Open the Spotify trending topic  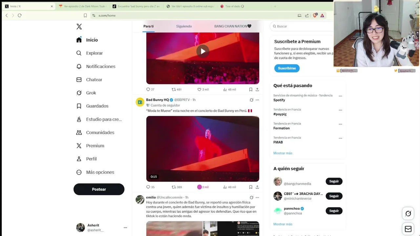(279, 100)
